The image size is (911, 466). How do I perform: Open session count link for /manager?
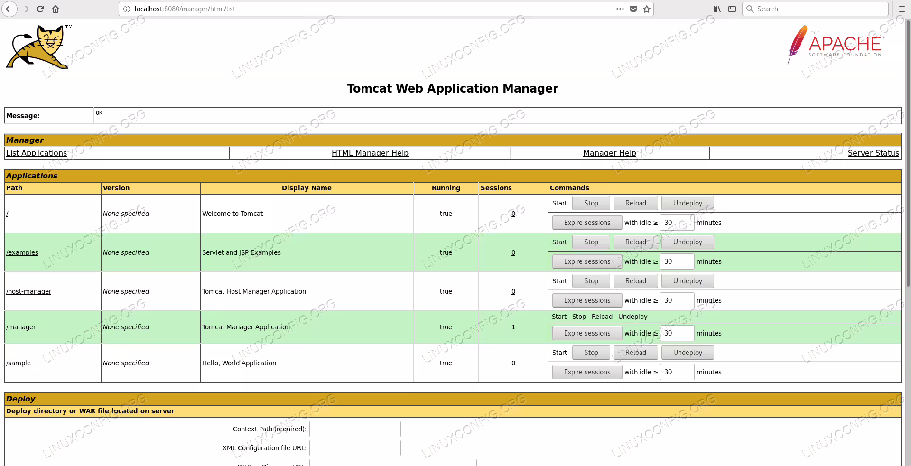(x=513, y=327)
